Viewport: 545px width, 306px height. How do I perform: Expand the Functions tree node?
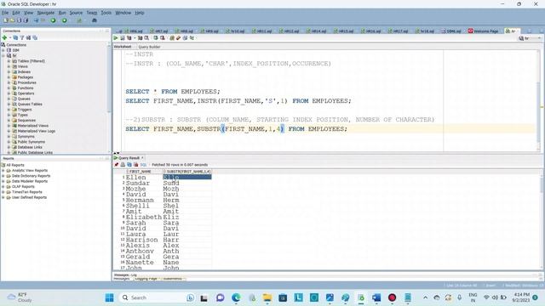coord(9,88)
